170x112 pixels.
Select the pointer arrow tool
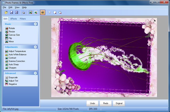[x=49, y=12]
